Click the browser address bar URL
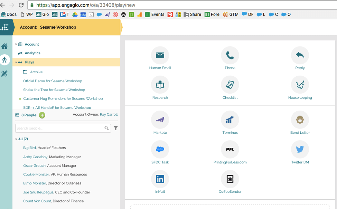This screenshot has height=209, width=337. coord(85,5)
